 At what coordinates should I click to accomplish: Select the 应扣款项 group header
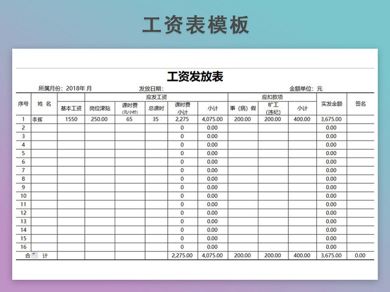click(272, 97)
